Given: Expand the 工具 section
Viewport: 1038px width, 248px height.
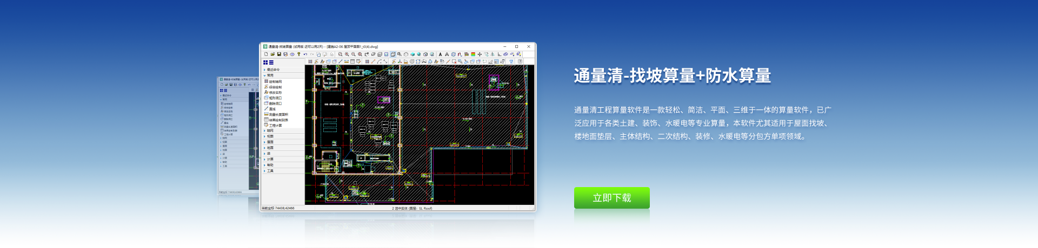Looking at the screenshot, I should [x=270, y=171].
